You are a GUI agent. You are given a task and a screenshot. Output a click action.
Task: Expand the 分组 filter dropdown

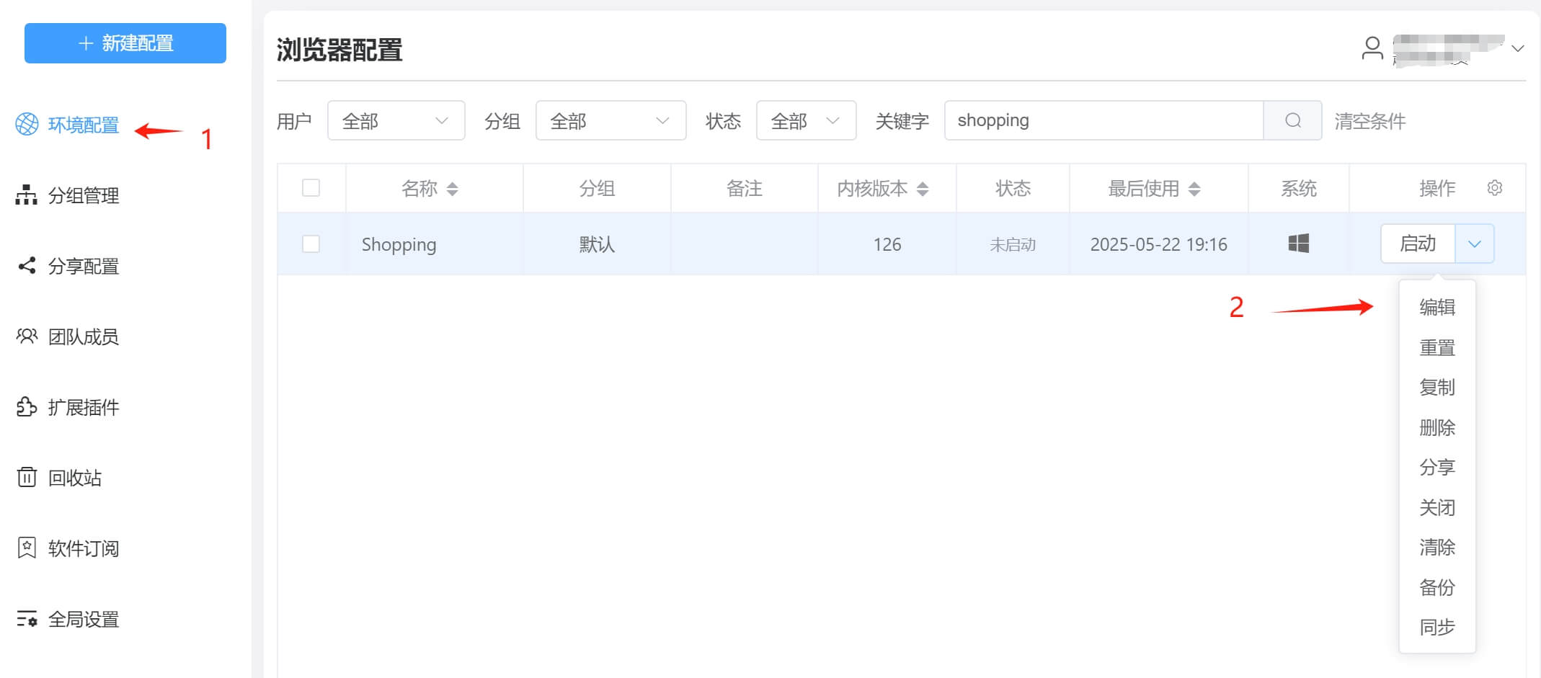(x=610, y=120)
